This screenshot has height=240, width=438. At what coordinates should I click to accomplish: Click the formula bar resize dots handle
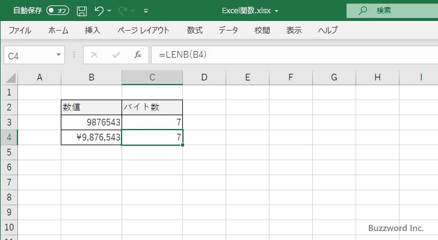pyautogui.click(x=74, y=55)
